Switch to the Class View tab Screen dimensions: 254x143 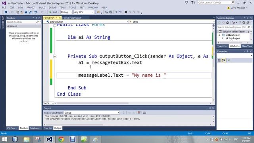[x=246, y=46]
